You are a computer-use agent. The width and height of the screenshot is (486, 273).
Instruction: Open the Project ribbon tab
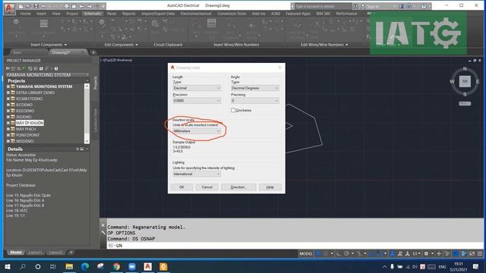pyautogui.click(x=72, y=14)
